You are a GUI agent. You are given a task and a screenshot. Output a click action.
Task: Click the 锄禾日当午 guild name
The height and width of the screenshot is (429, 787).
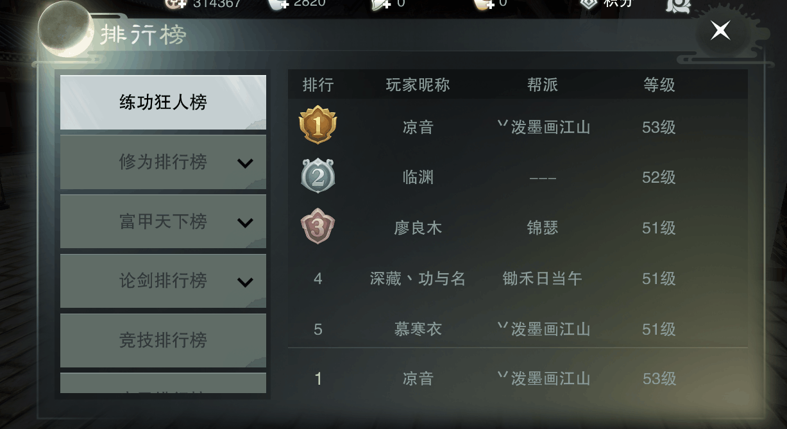point(543,278)
